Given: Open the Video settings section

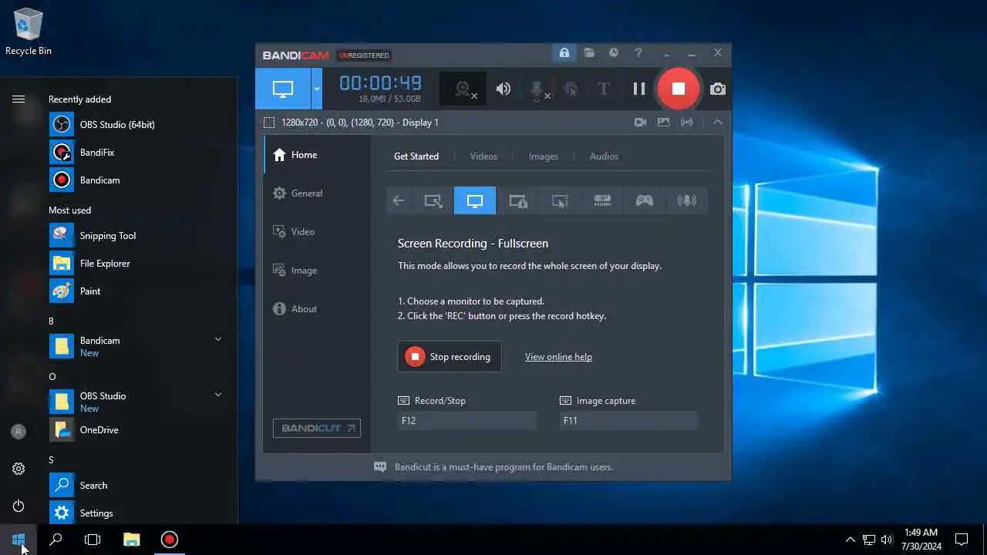Looking at the screenshot, I should click(317, 232).
